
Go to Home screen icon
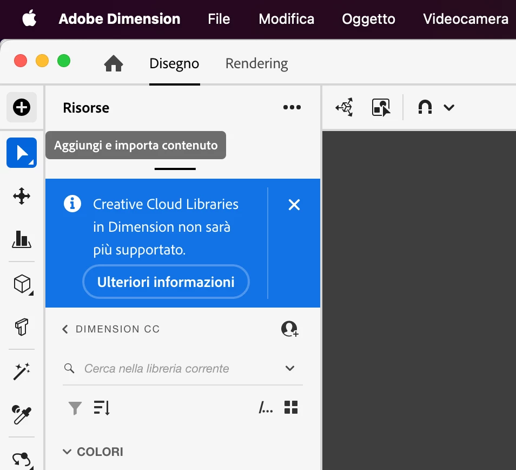pyautogui.click(x=114, y=63)
